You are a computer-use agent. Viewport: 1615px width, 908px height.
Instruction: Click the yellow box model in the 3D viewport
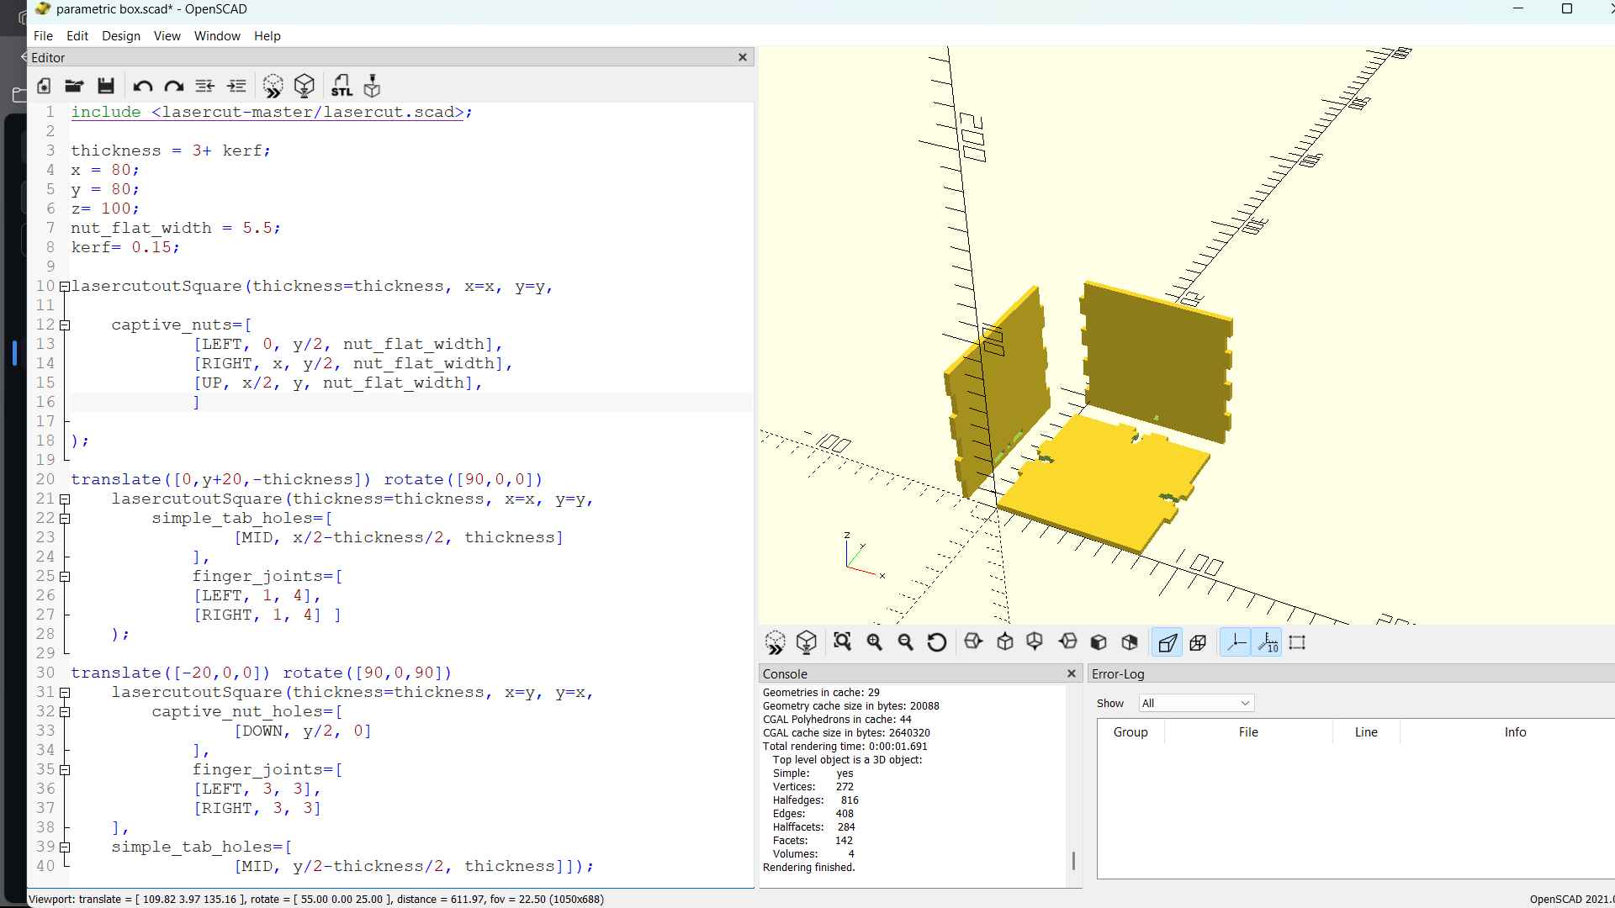[x=1102, y=483]
